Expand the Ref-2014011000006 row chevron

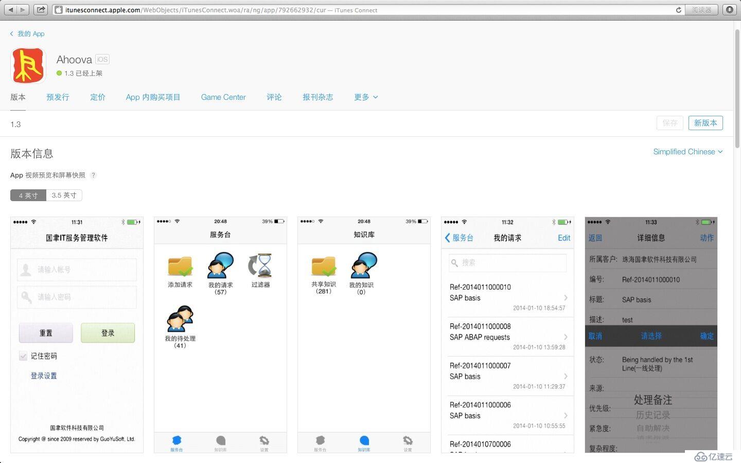pyautogui.click(x=566, y=415)
